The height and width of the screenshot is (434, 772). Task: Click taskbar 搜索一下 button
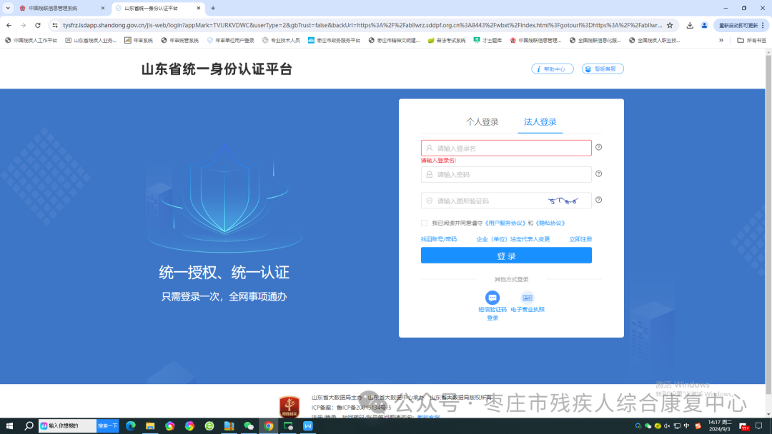point(107,425)
